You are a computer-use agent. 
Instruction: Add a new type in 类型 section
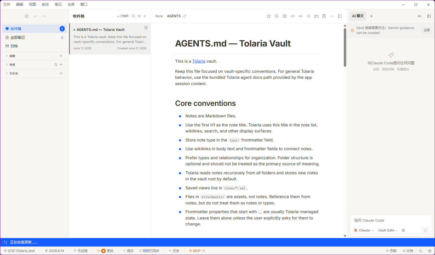(61, 65)
